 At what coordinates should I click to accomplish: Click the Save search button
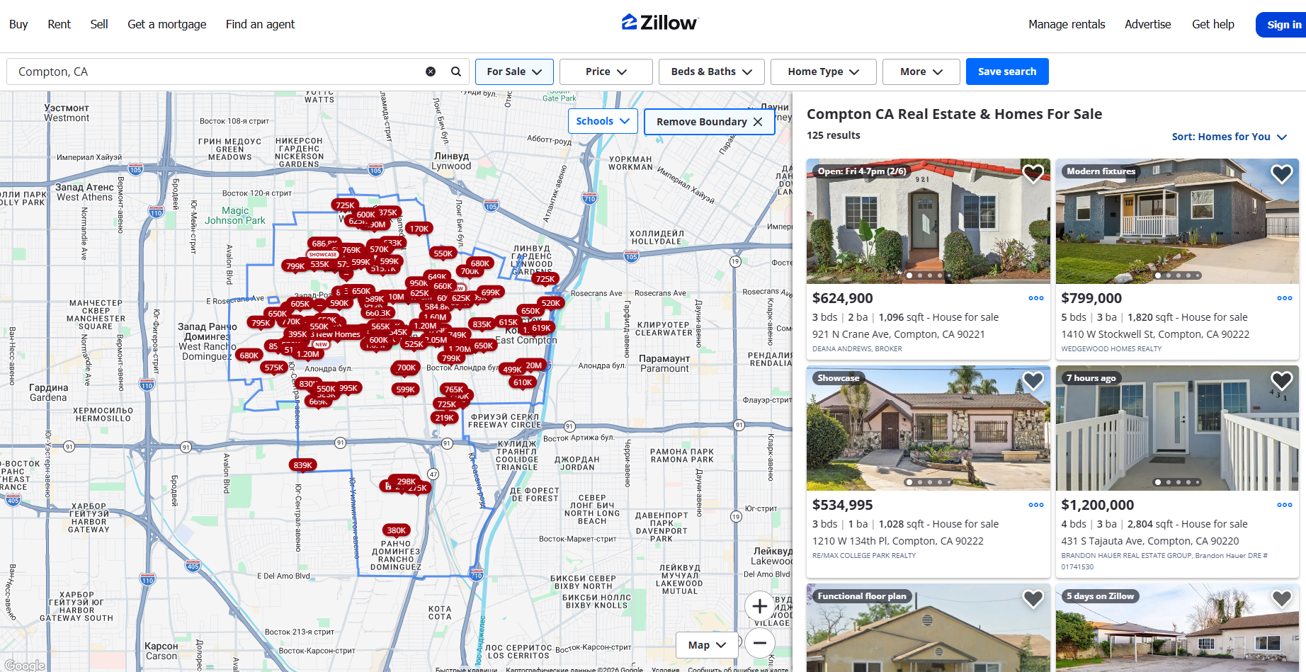coord(1007,72)
